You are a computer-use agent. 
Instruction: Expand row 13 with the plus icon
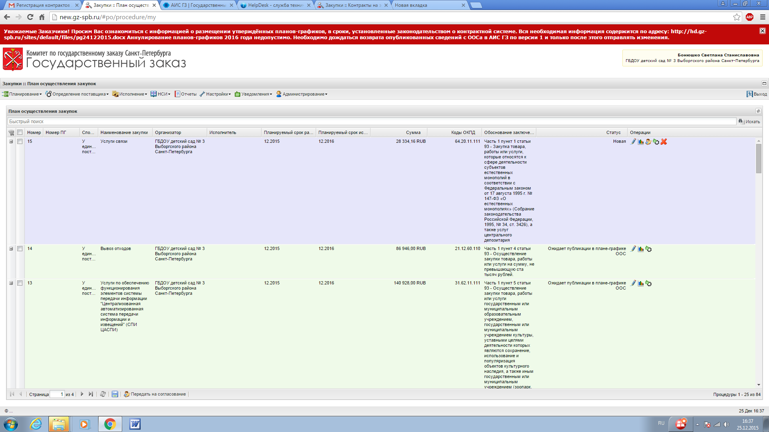click(x=11, y=283)
